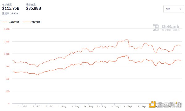Click the DeBank watermark text
185x111 pixels.
pos(171,28)
